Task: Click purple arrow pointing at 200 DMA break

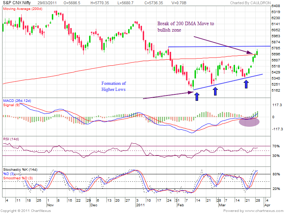Action: coord(223,45)
